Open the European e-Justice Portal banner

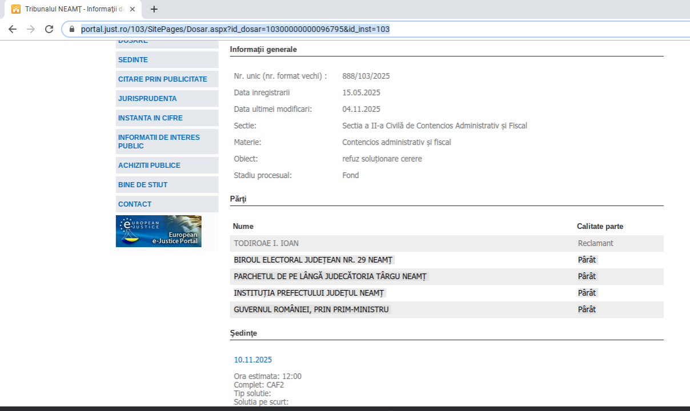(x=159, y=231)
